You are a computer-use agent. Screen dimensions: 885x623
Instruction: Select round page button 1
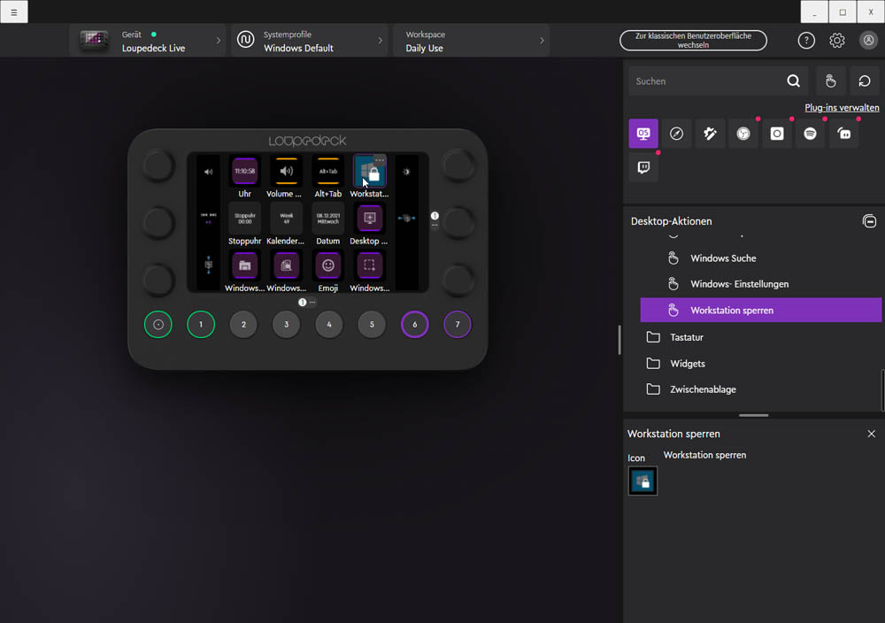click(x=201, y=325)
